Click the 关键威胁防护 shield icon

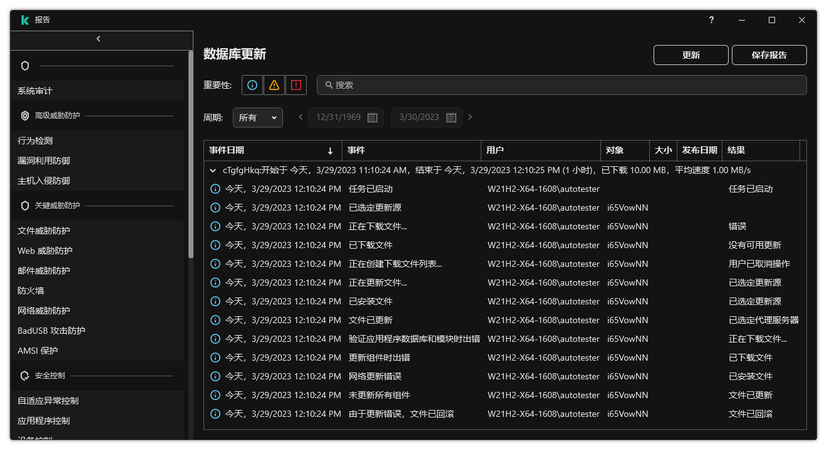point(24,205)
